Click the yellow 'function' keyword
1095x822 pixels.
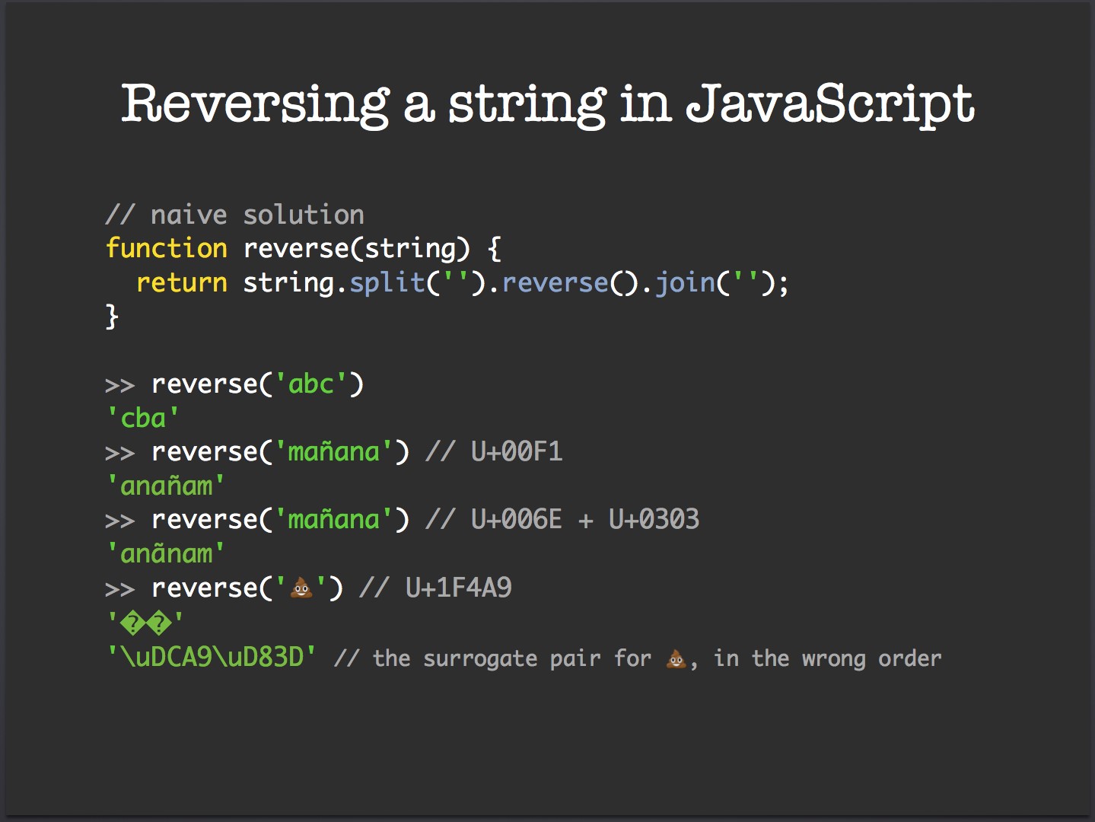[166, 248]
